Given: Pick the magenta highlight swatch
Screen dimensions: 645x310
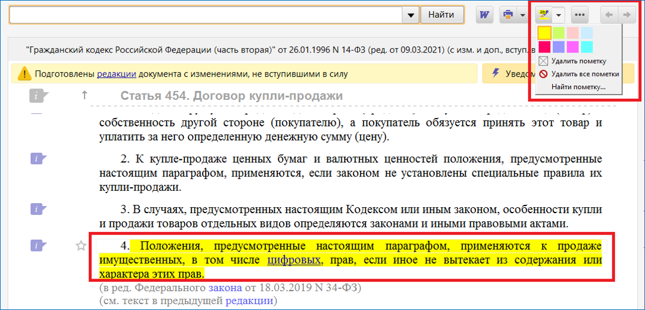Looking at the screenshot, I should point(573,45).
